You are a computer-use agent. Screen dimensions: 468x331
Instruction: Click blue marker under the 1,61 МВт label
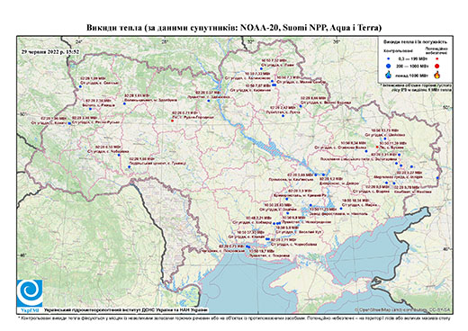click(x=124, y=103)
